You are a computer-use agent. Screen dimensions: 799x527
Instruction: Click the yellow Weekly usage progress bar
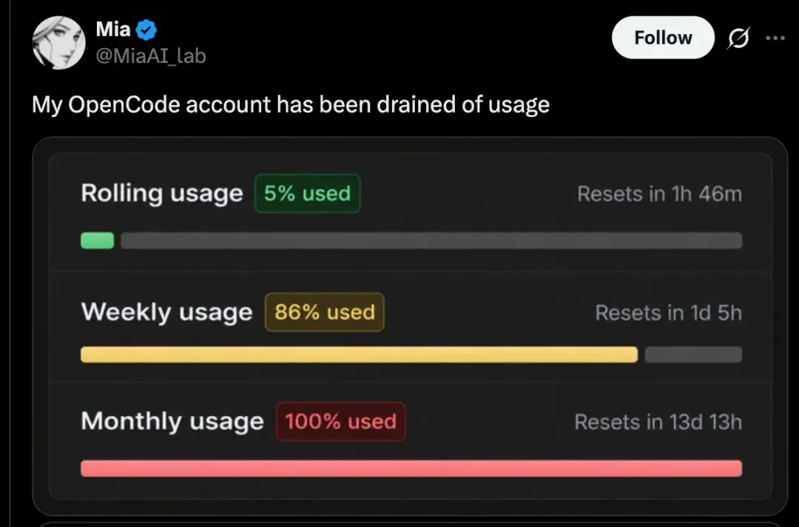pos(360,355)
